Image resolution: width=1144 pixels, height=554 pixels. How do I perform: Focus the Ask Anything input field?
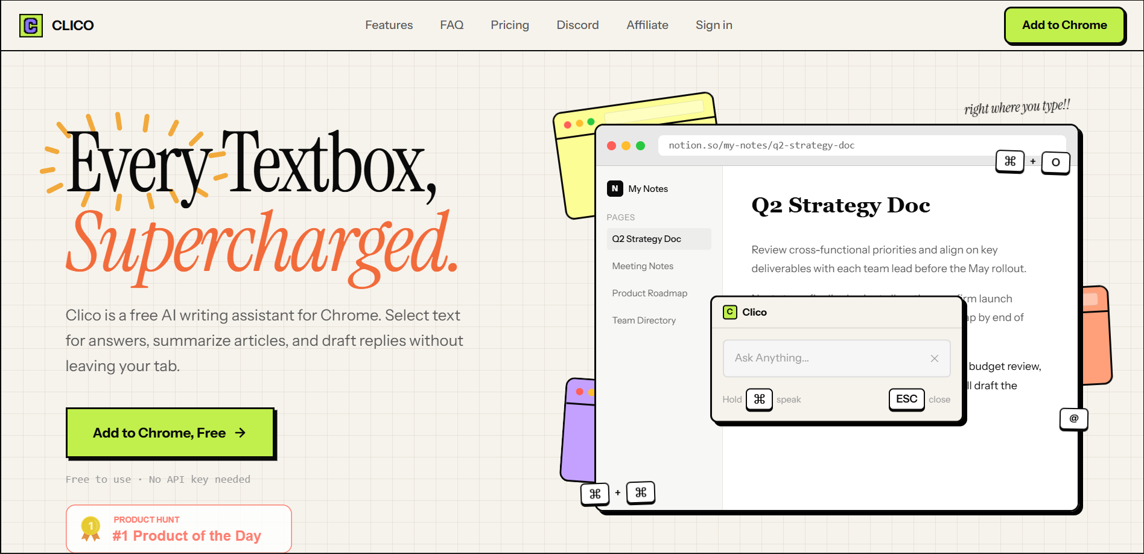coord(827,358)
